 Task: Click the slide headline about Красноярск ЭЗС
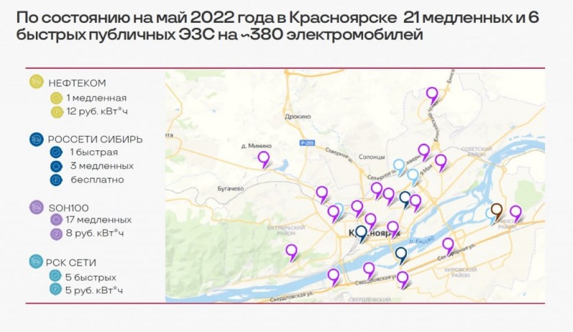point(276,25)
